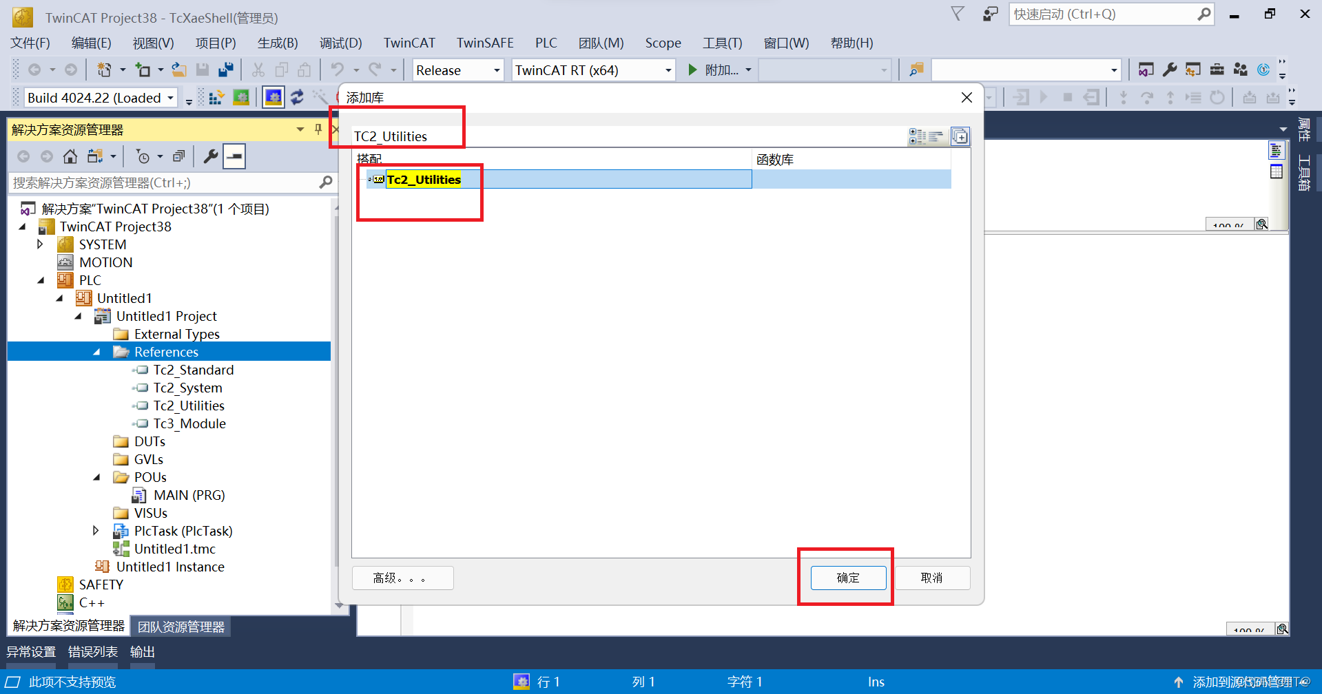Open the 输出 tab

pyautogui.click(x=143, y=652)
